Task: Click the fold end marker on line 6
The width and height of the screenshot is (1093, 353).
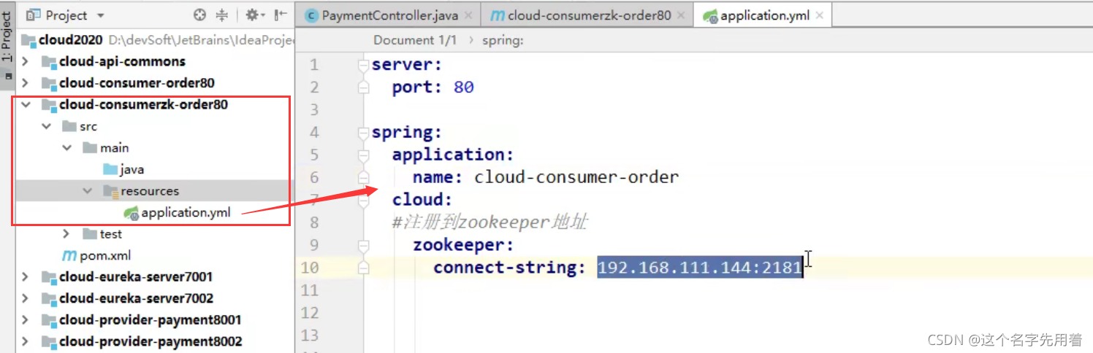Action: coord(363,177)
